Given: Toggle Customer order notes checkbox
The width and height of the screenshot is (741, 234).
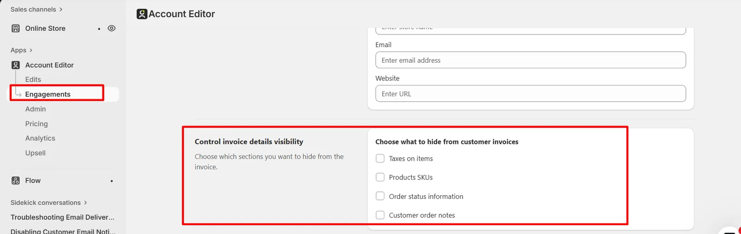Looking at the screenshot, I should [380, 215].
